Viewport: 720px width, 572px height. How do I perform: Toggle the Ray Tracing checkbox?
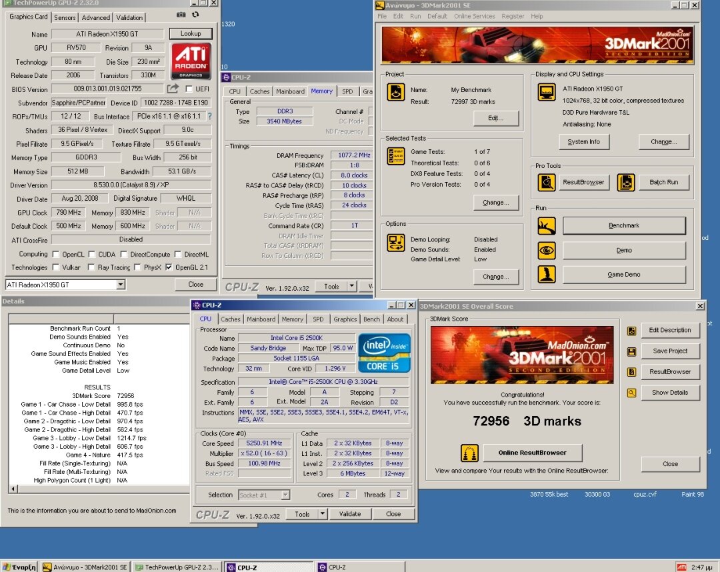click(91, 267)
